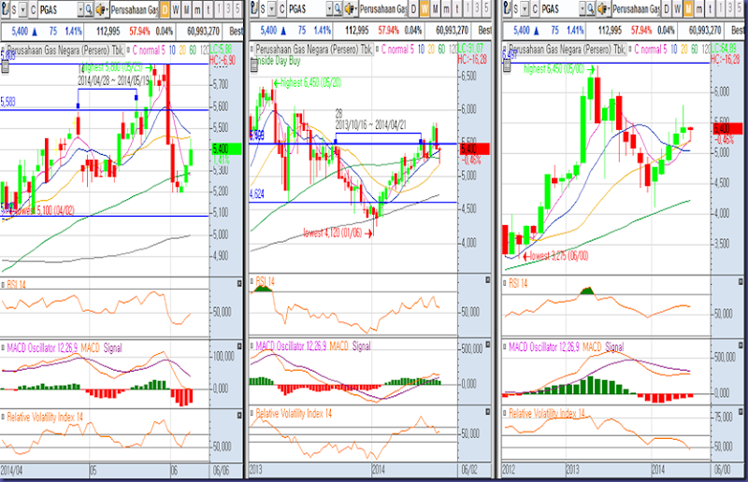Select the minute 'm' period in the left panel
748x482 pixels.
tap(197, 8)
